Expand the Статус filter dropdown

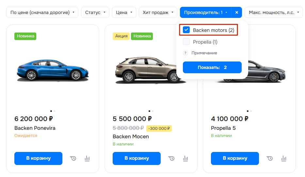pyautogui.click(x=95, y=12)
